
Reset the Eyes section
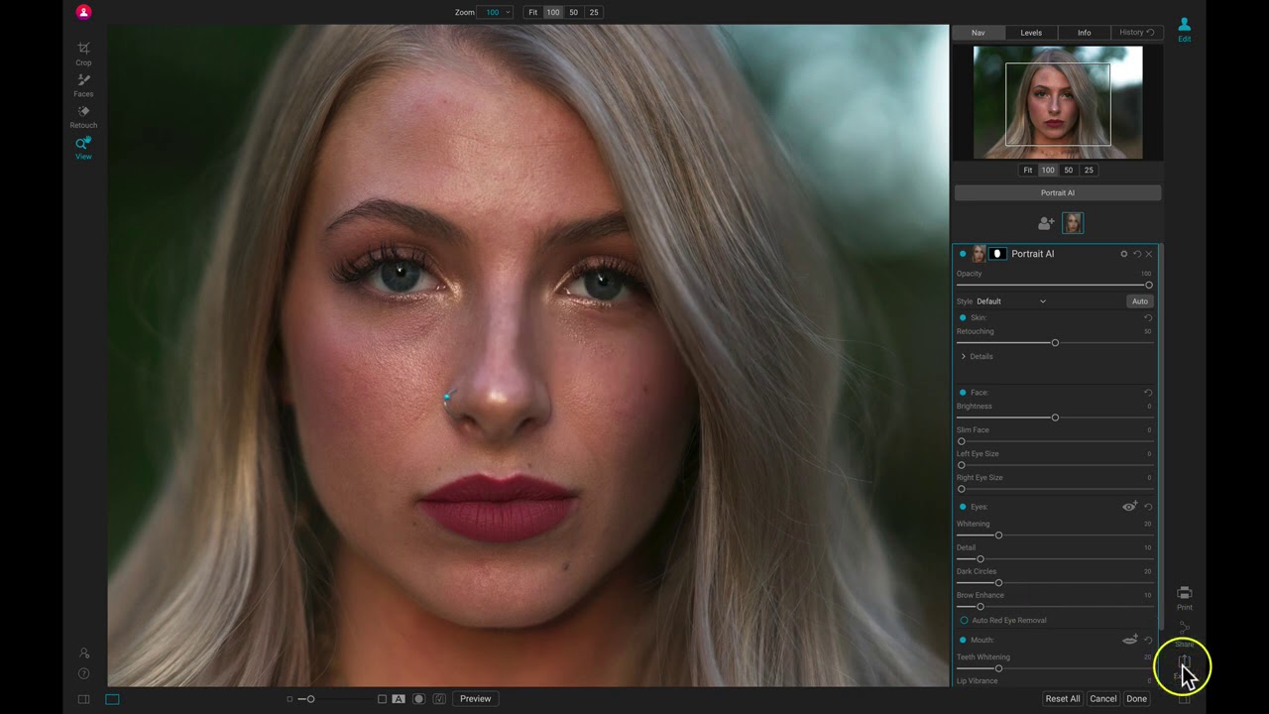pyautogui.click(x=1148, y=507)
